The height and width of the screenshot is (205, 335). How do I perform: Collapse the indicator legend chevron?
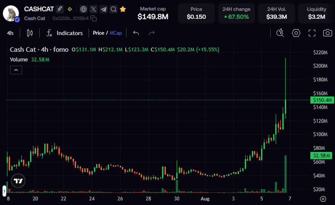[16, 70]
